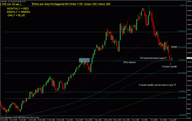This screenshot has width=192, height=121.
Task: Click the '329 min 29 sec' countdown text
Action: 11,4
